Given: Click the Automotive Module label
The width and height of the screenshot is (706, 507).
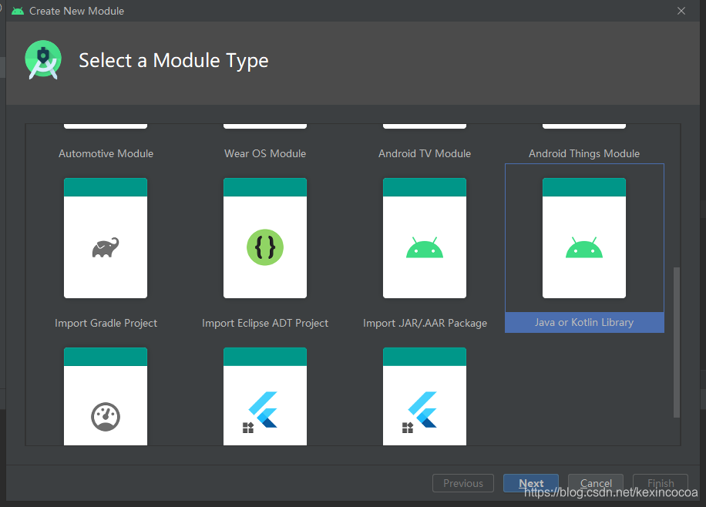Looking at the screenshot, I should pyautogui.click(x=106, y=153).
